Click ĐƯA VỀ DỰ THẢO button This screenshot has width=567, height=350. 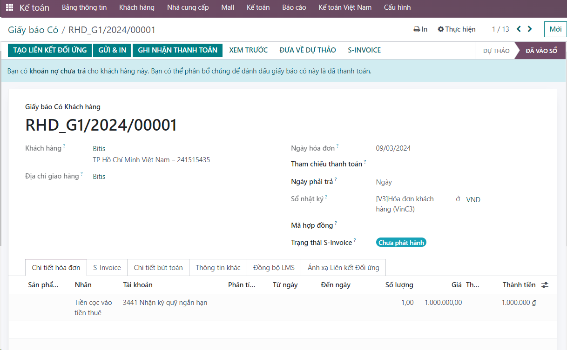[308, 50]
